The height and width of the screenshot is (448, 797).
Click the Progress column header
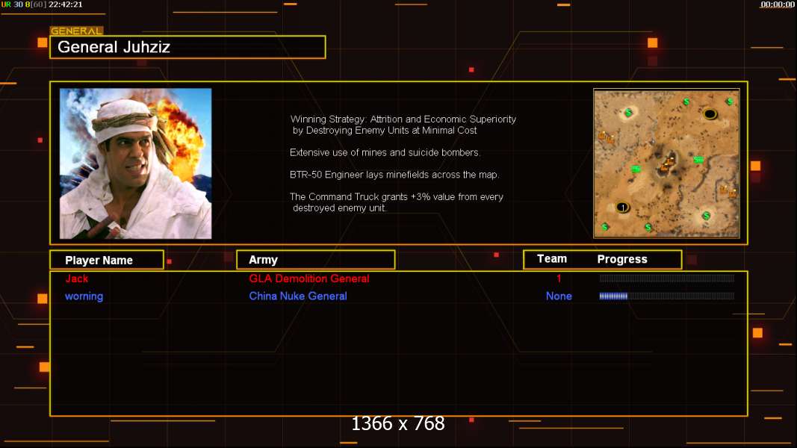622,260
